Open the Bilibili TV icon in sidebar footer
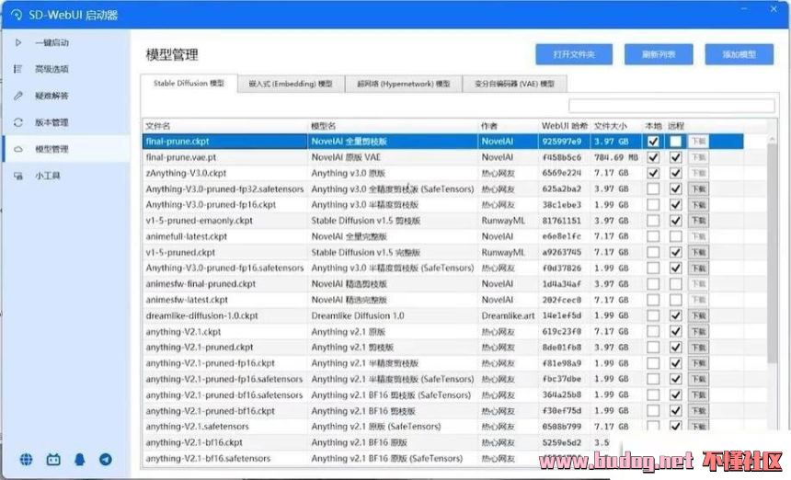The image size is (791, 480). click(53, 460)
